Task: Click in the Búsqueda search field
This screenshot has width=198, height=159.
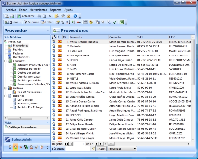Action: 78,149
